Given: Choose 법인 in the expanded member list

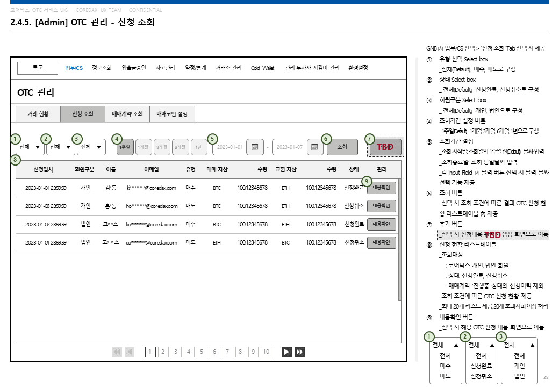Looking at the screenshot, I should (x=519, y=376).
